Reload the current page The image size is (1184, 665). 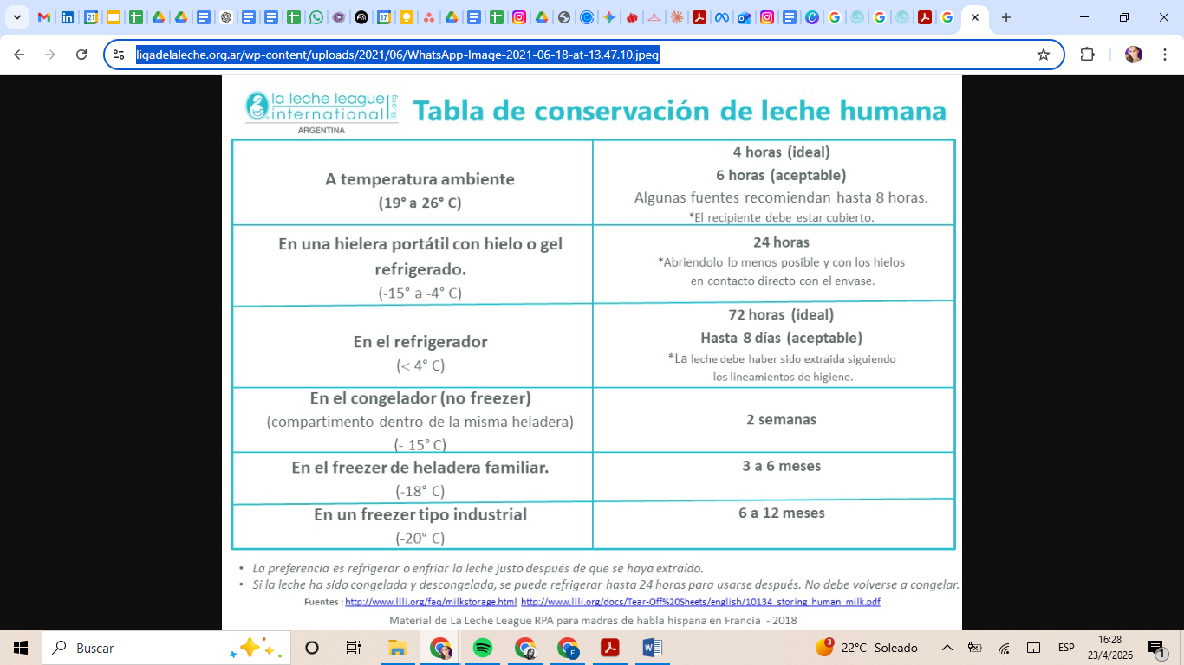coord(81,55)
